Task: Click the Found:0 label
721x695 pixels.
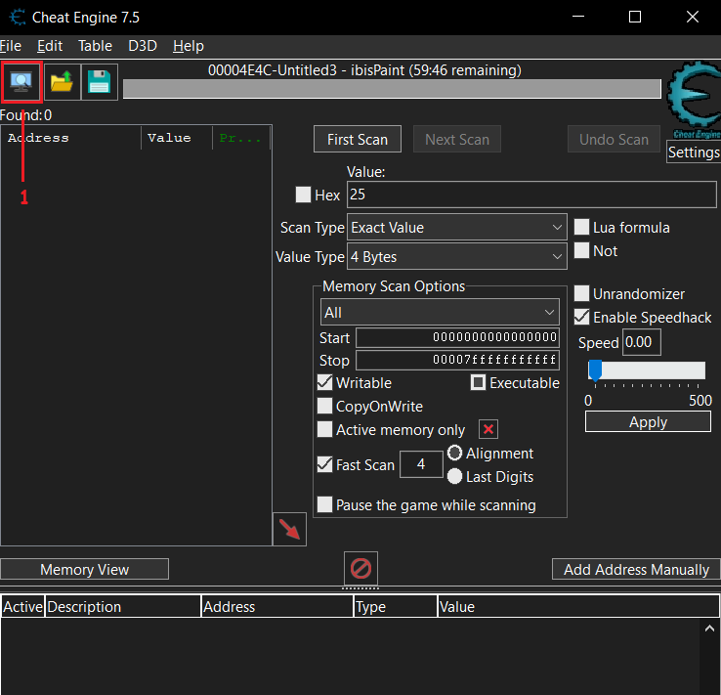Action: (25, 115)
